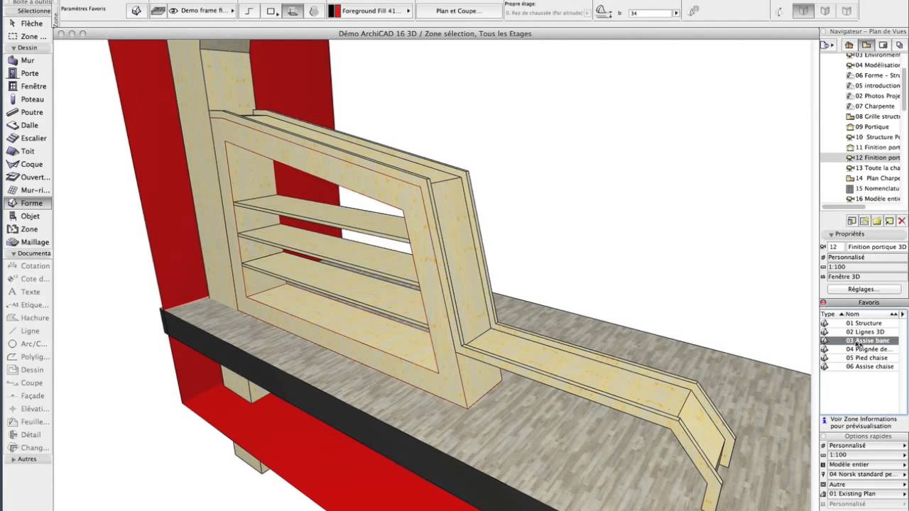Select the Poutre beam tool
The width and height of the screenshot is (909, 511).
pyautogui.click(x=27, y=112)
